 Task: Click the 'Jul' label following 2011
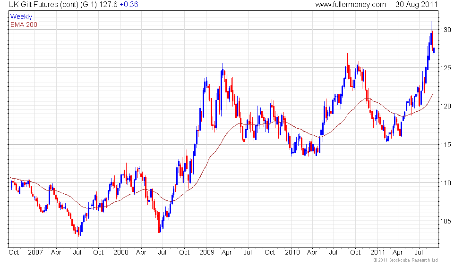coord(419,252)
